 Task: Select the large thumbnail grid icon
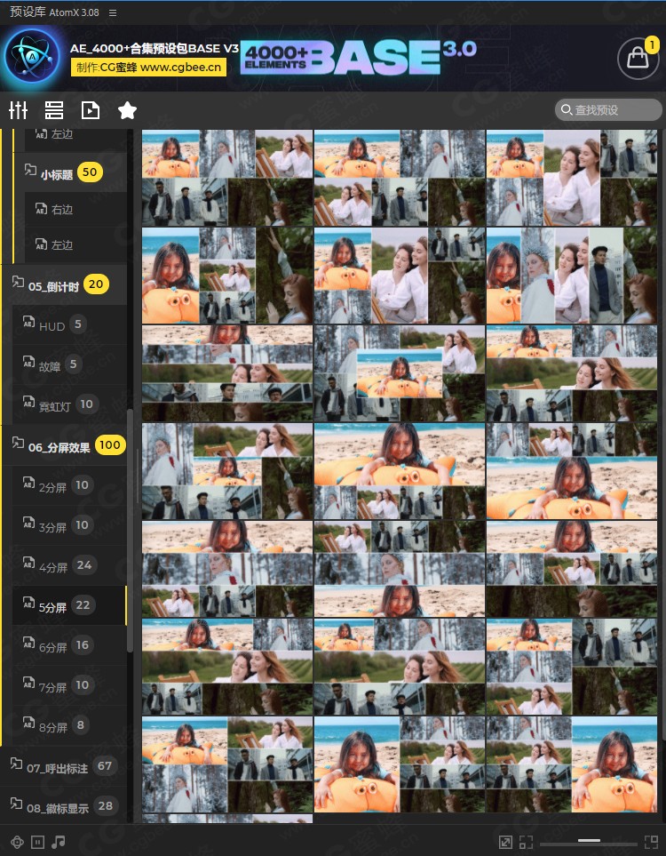(x=651, y=843)
